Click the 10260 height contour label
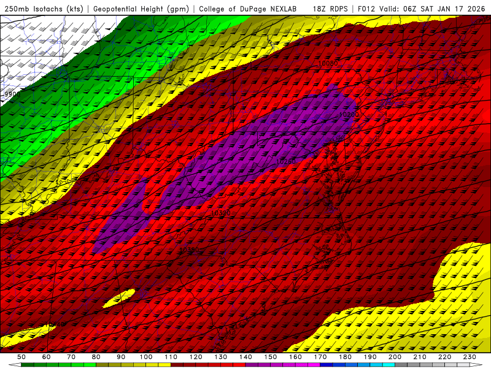The image size is (491, 368). pos(285,161)
